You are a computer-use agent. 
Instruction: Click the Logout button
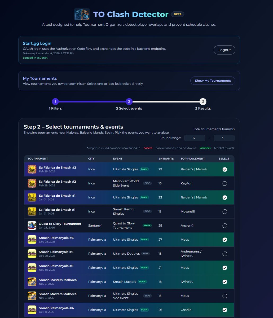(x=224, y=50)
